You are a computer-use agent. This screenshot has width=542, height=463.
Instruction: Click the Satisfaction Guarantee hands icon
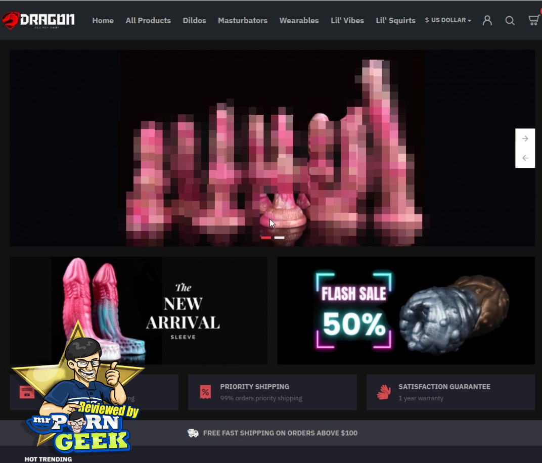(x=384, y=392)
